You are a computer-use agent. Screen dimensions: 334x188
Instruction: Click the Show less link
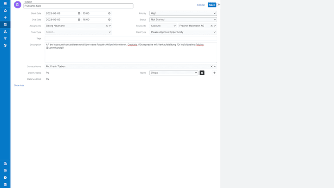click(x=19, y=85)
